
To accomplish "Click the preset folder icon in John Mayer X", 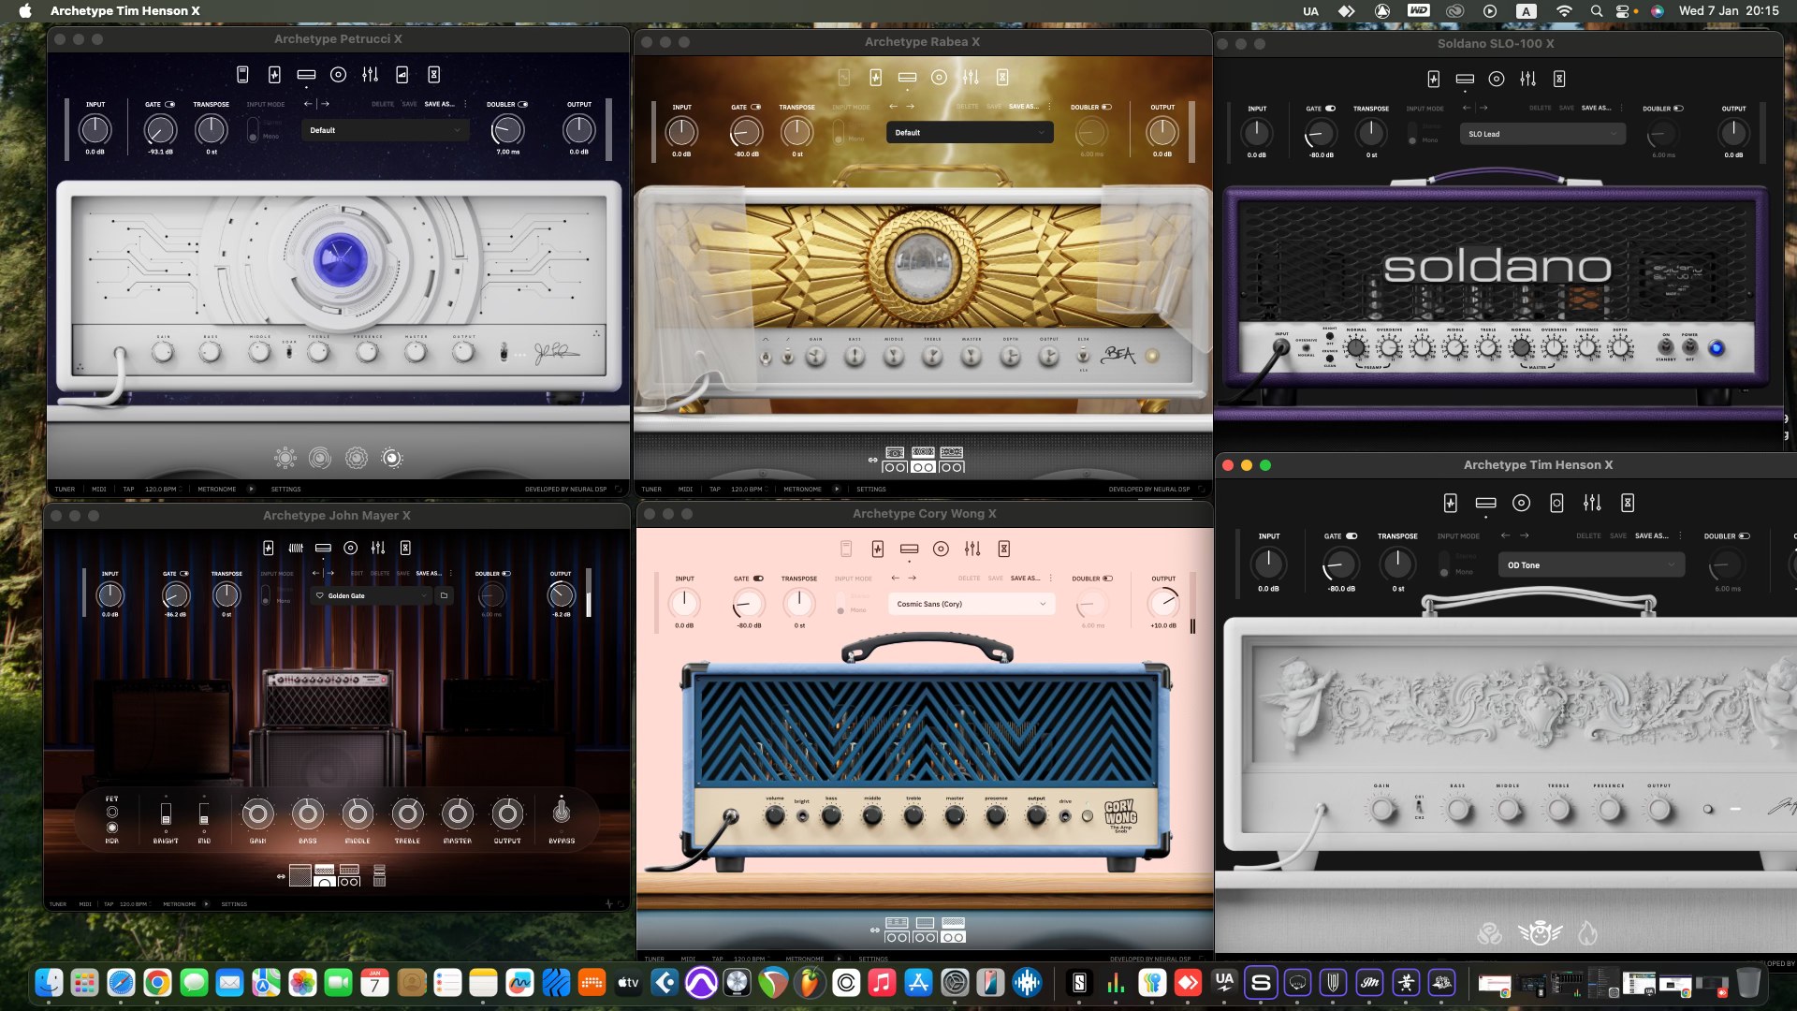I will click(x=444, y=595).
